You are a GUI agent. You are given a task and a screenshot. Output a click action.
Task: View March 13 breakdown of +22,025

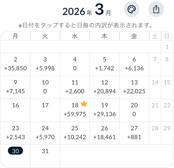click(134, 87)
